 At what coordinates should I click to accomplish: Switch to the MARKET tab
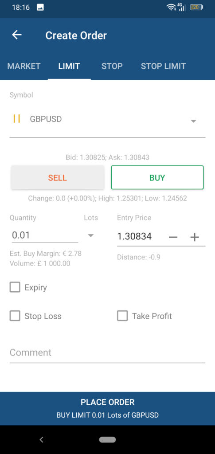tap(24, 66)
